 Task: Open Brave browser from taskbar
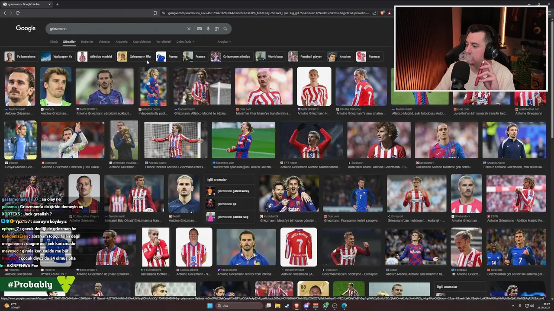click(296, 306)
